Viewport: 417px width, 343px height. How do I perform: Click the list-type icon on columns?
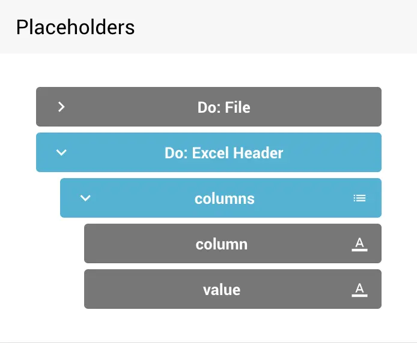click(x=359, y=198)
